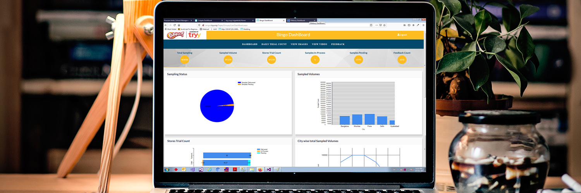Image resolution: width=581 pixels, height=193 pixels.
Task: Open Paint icon on the taskbar
Action: pos(277,169)
